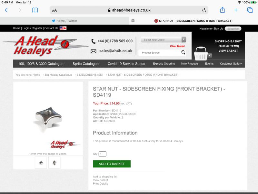Image resolution: width=258 pixels, height=194 pixels.
Task: Click the newsletter Subscribe button
Action: coord(233,29)
